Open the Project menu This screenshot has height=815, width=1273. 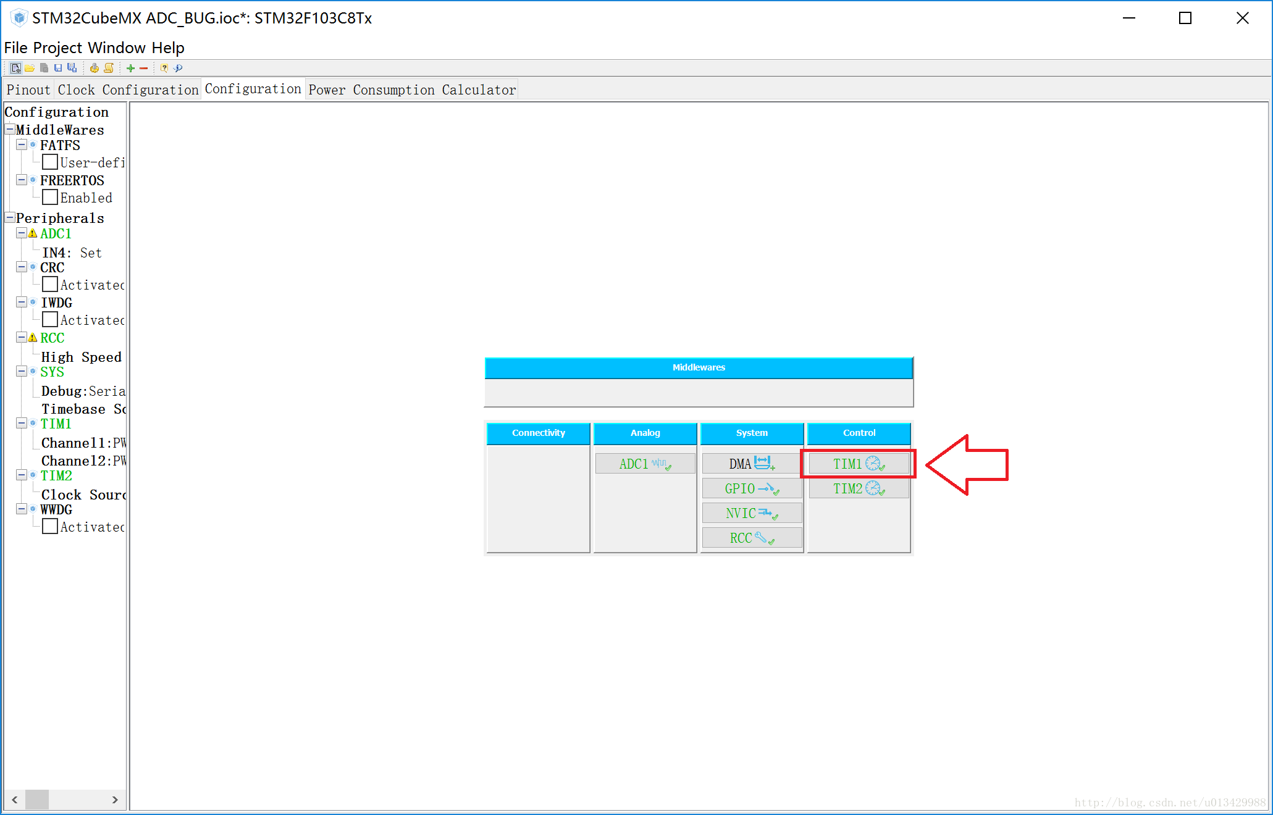[58, 48]
